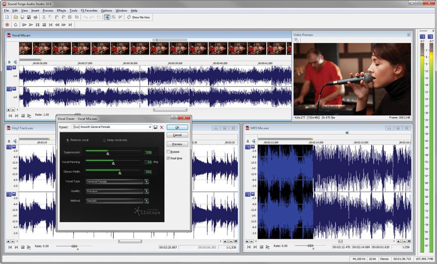The image size is (437, 264).
Task: Select the Magnify tool in the toolbar
Action: click(114, 17)
